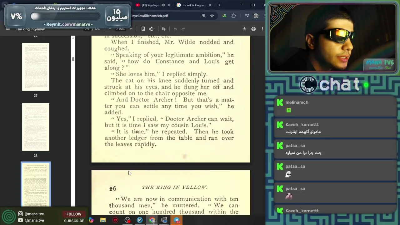Open the monitor settings app in taskbar
This screenshot has height=225, width=400.
[164, 220]
